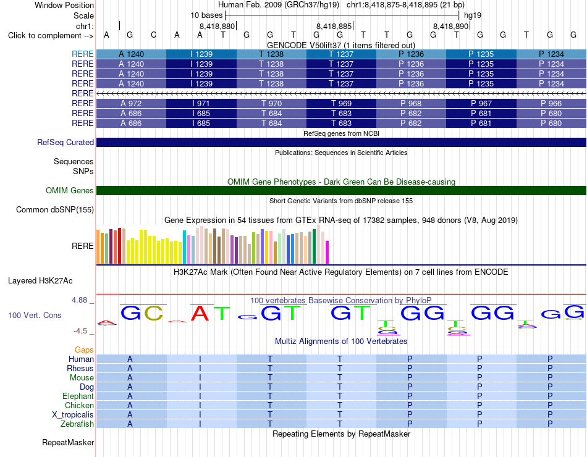Click the RepeatMasker track label
This screenshot has height=457, width=587.
tap(68, 442)
